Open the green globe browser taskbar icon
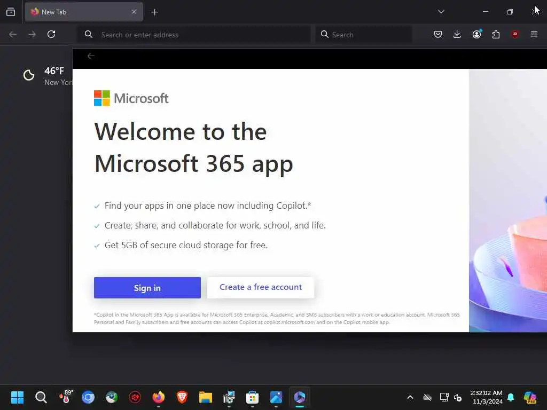Screen dimensions: 547x410 (112, 397)
